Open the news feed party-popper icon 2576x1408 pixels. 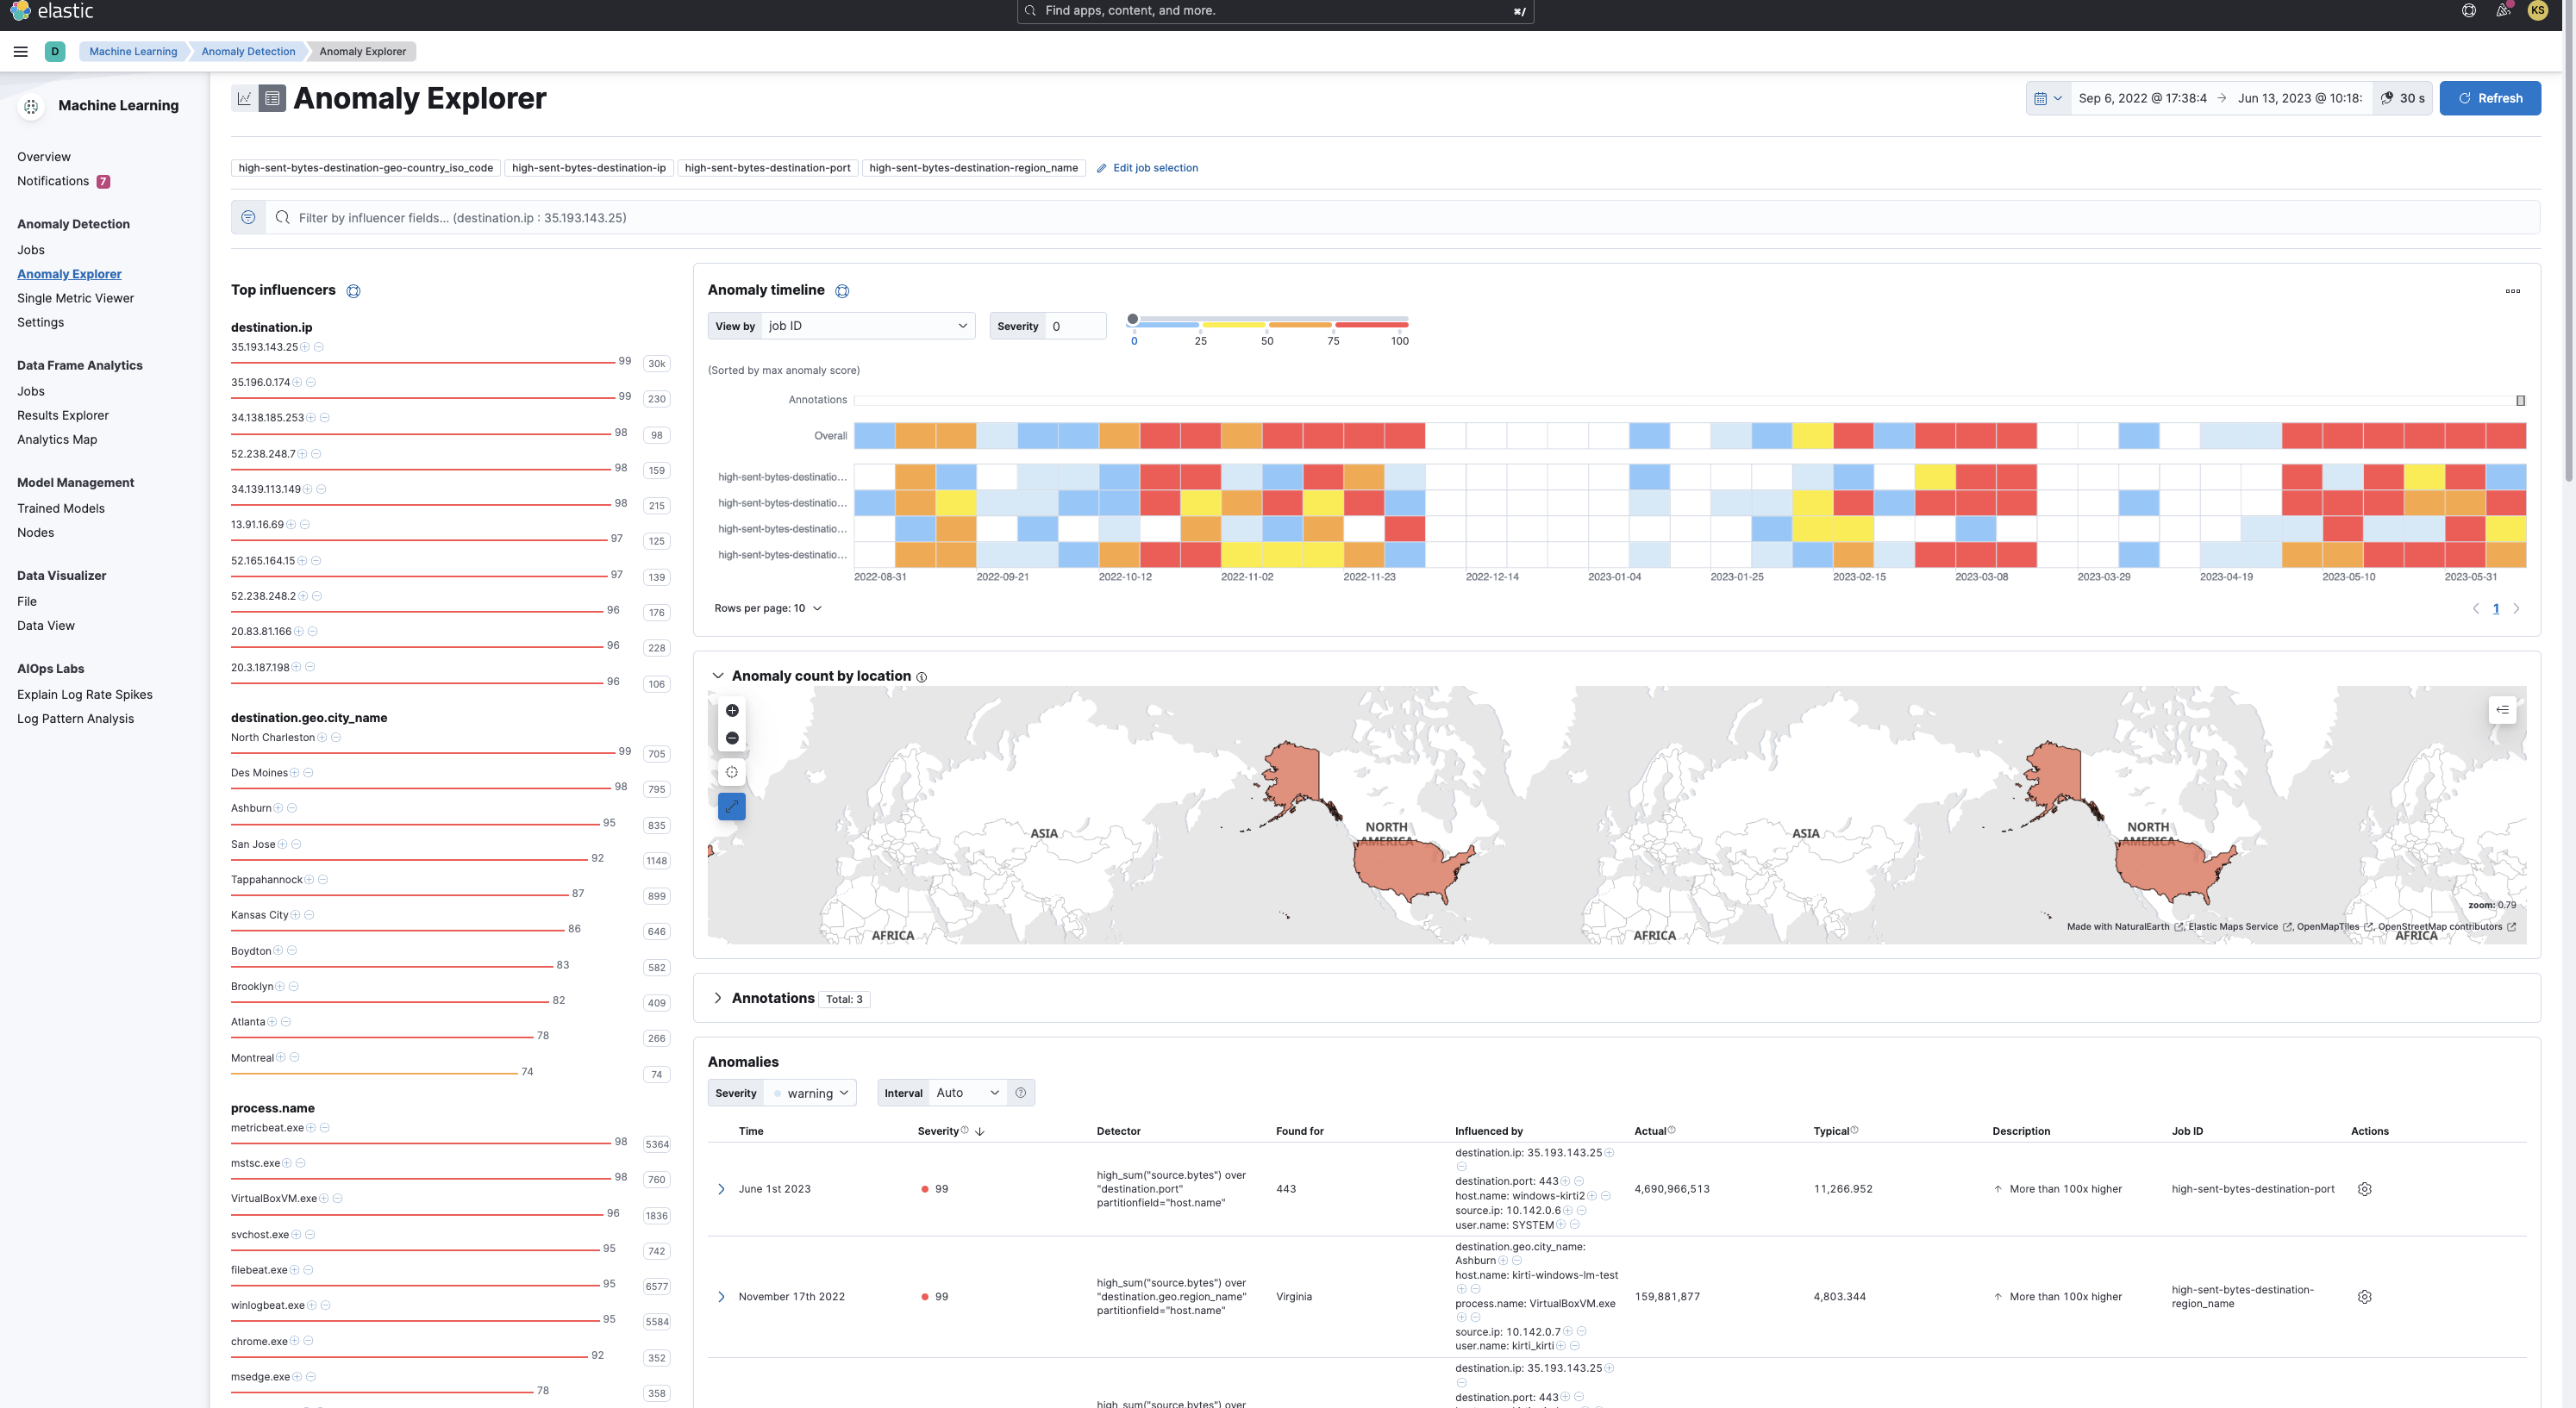[2504, 10]
